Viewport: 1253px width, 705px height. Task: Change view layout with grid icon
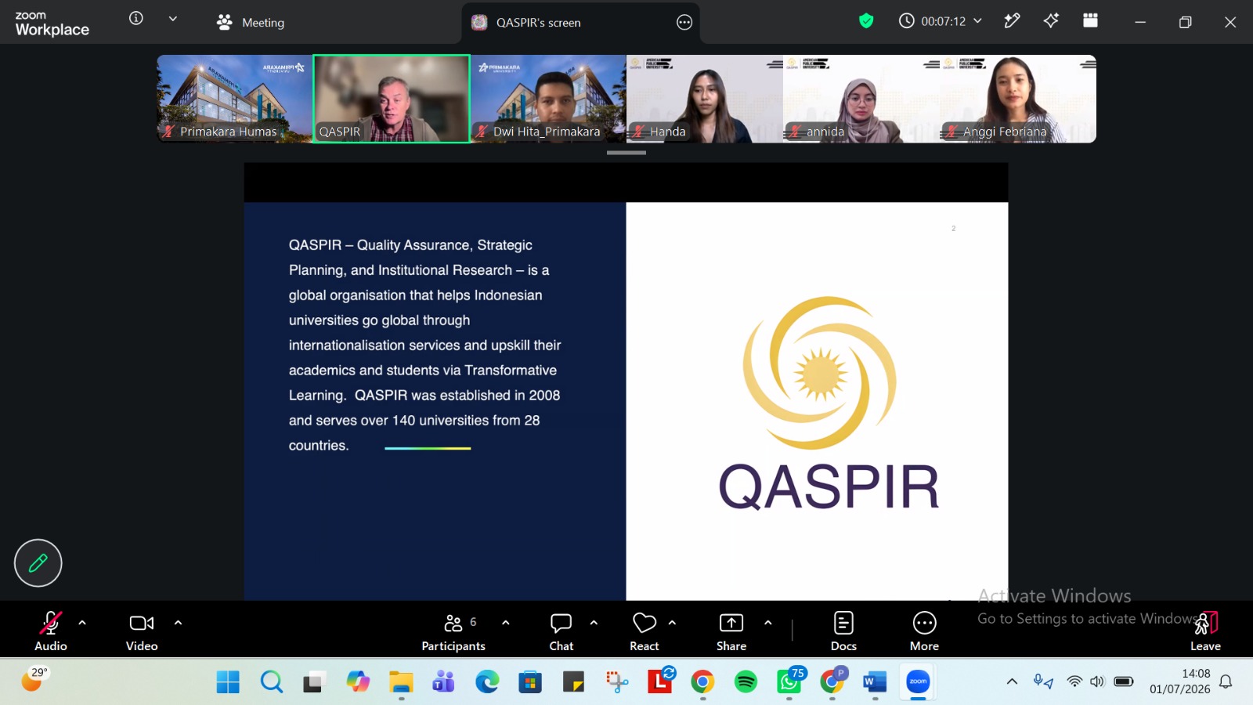coord(1090,21)
